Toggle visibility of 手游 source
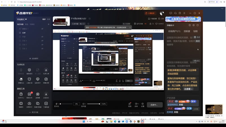The image size is (226, 127). pyautogui.click(x=42, y=37)
